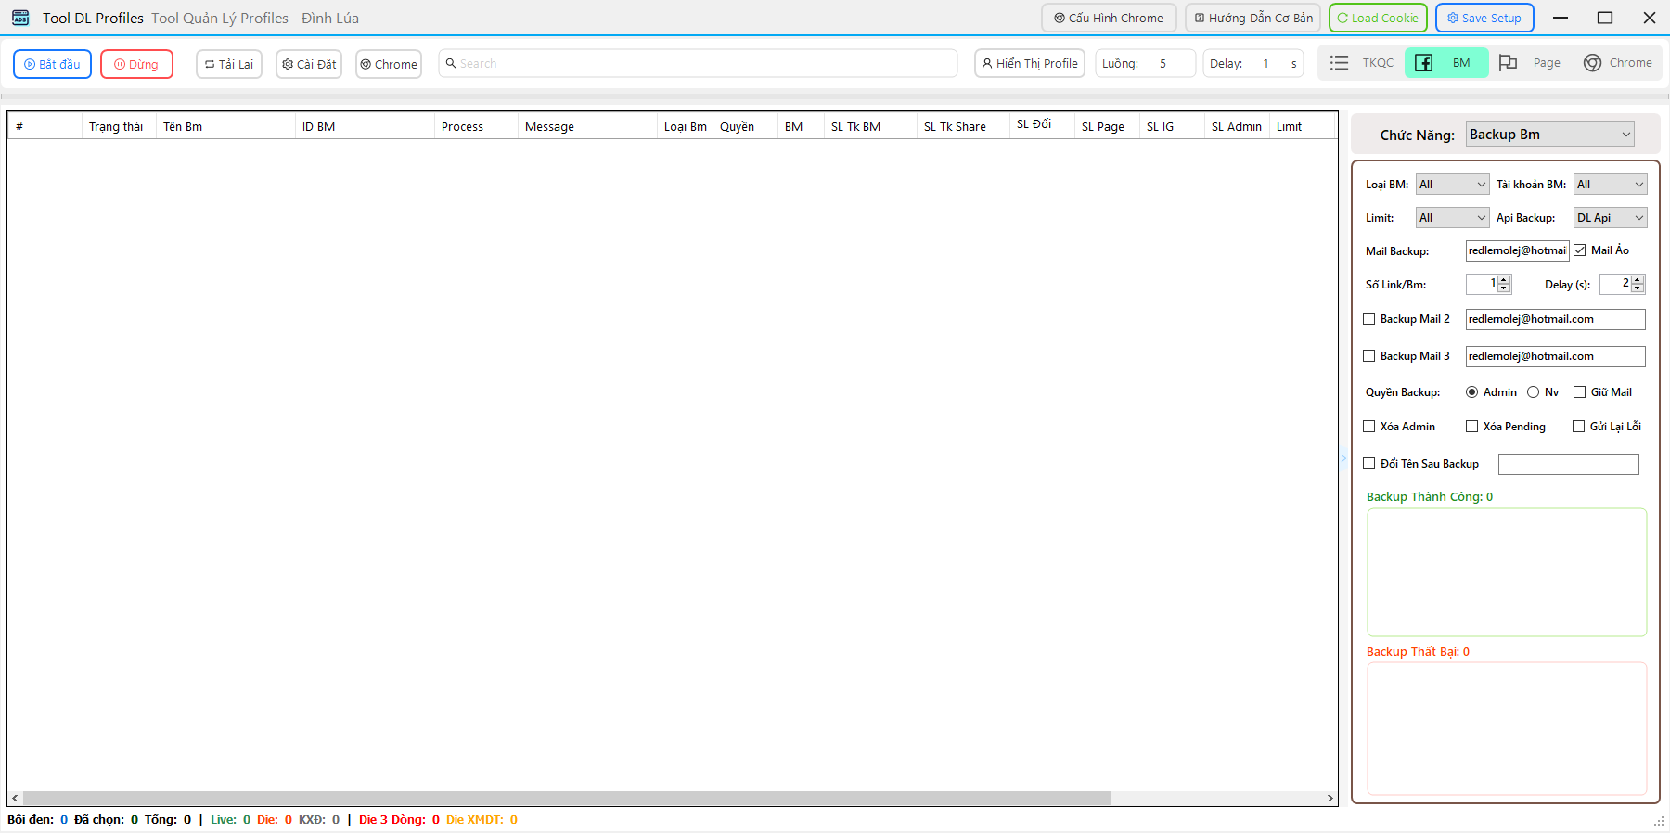Select the Nv radio button
Image resolution: width=1670 pixels, height=833 pixels.
pos(1533,392)
